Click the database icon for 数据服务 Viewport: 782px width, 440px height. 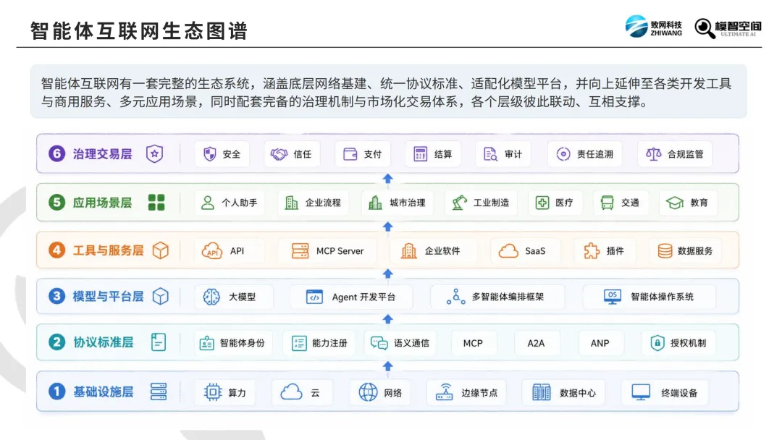(x=665, y=250)
